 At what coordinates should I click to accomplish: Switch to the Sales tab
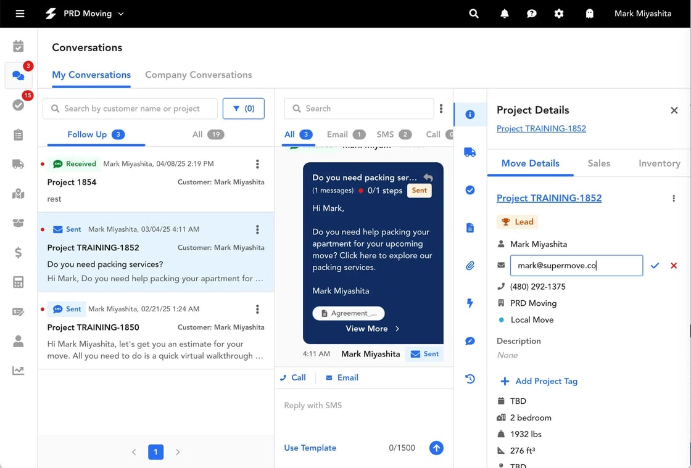pyautogui.click(x=599, y=163)
